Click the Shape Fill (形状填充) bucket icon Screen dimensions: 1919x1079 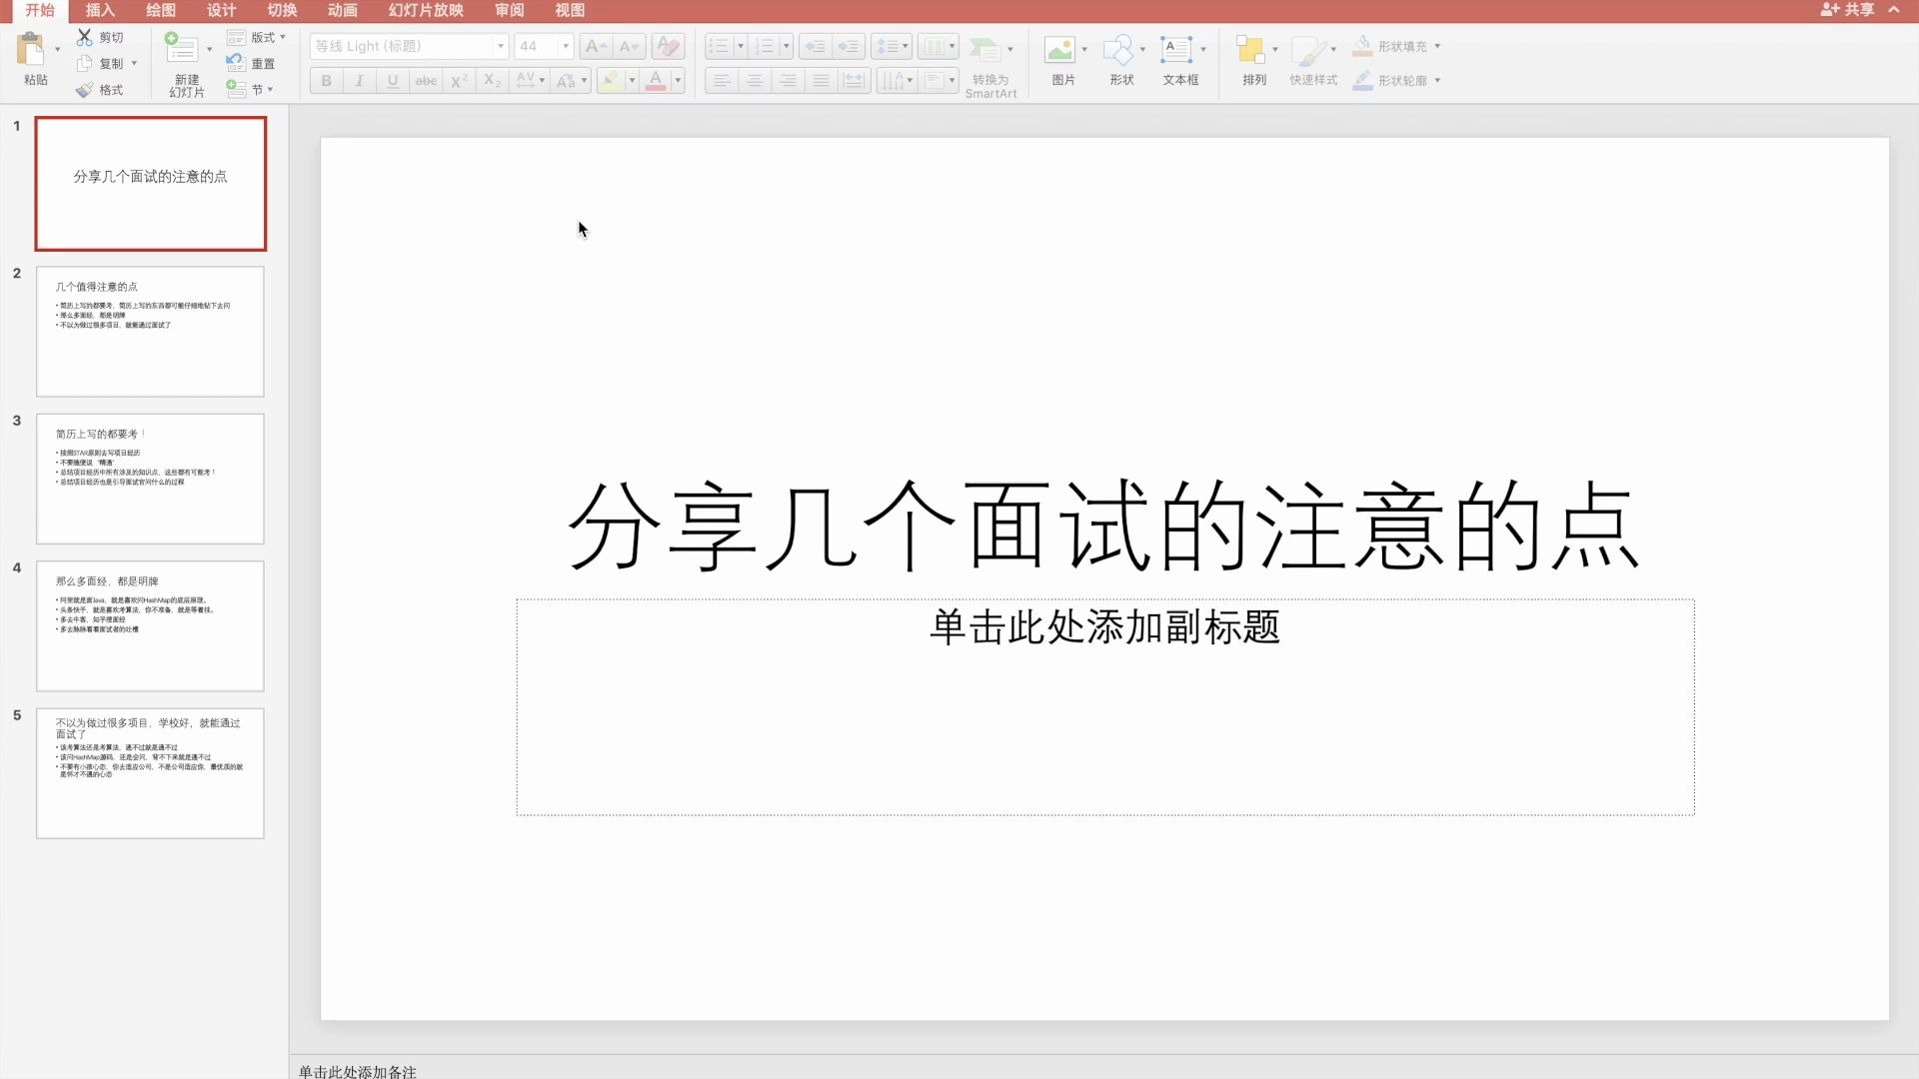[1362, 46]
